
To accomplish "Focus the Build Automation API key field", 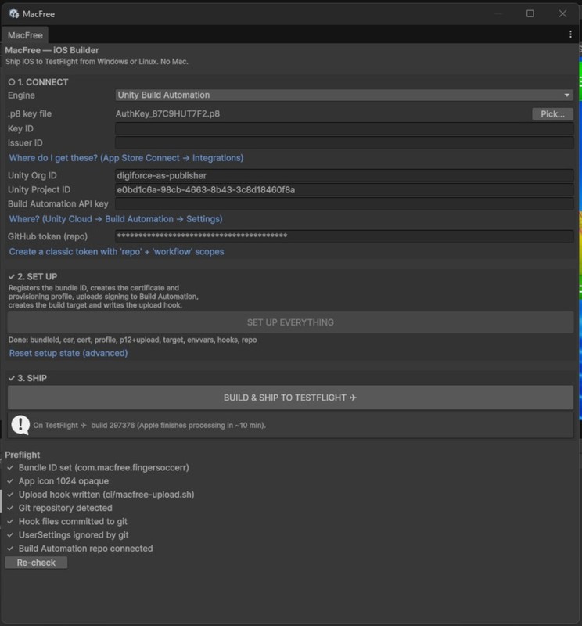I will [344, 203].
